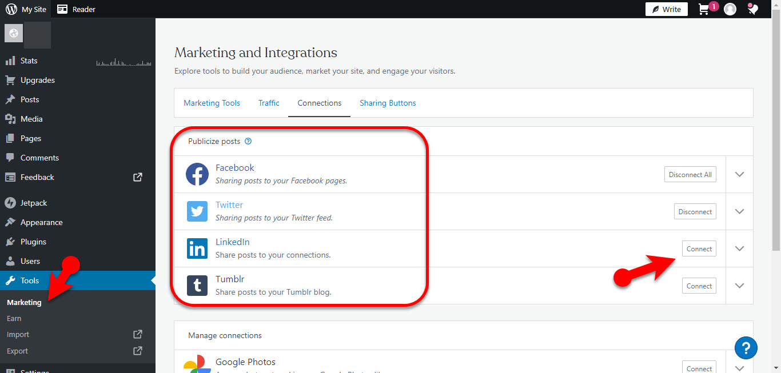
Task: Click the Appearance brush icon
Action: click(x=10, y=222)
